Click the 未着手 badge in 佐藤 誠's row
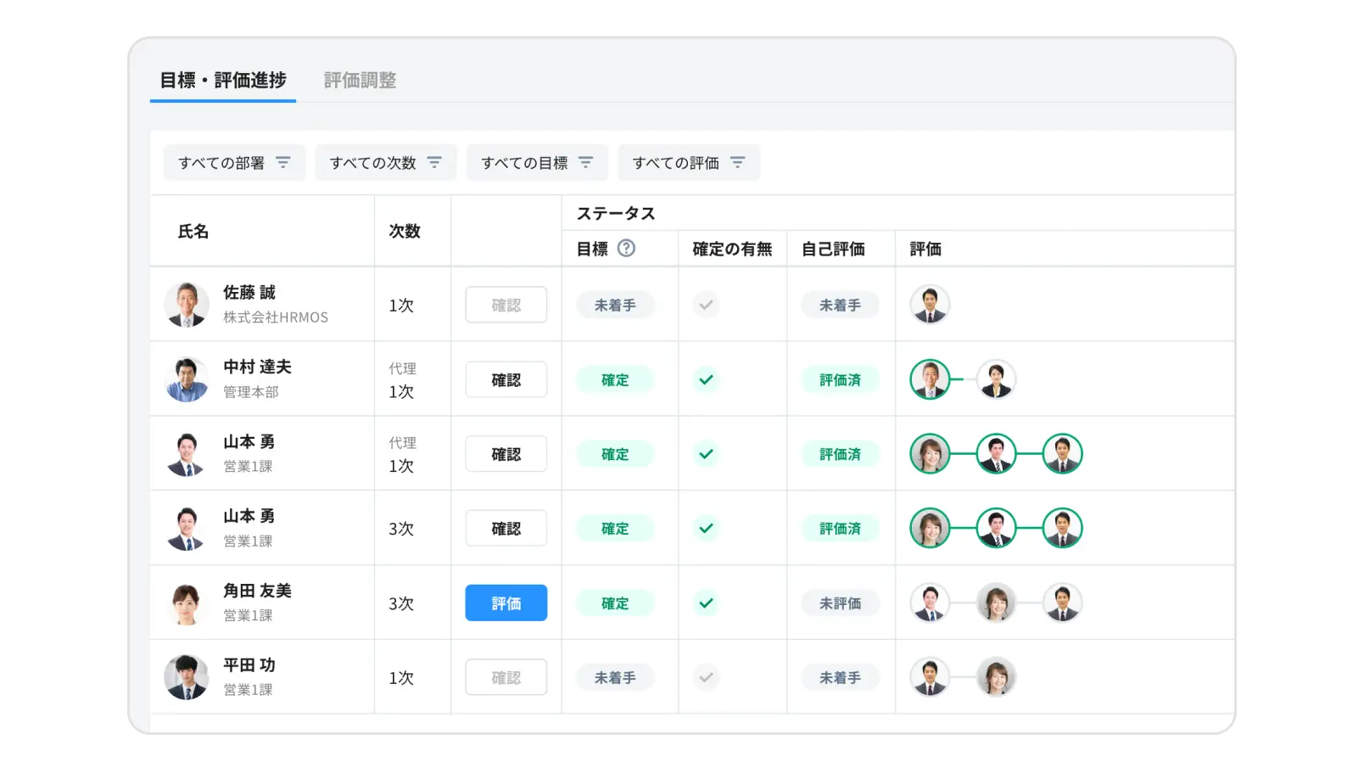Screen dimensions: 1364x768 615,305
